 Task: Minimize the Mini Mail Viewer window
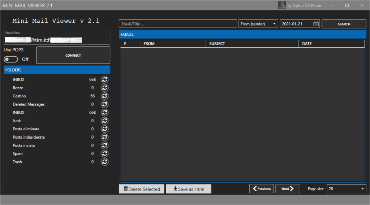click(332, 5)
